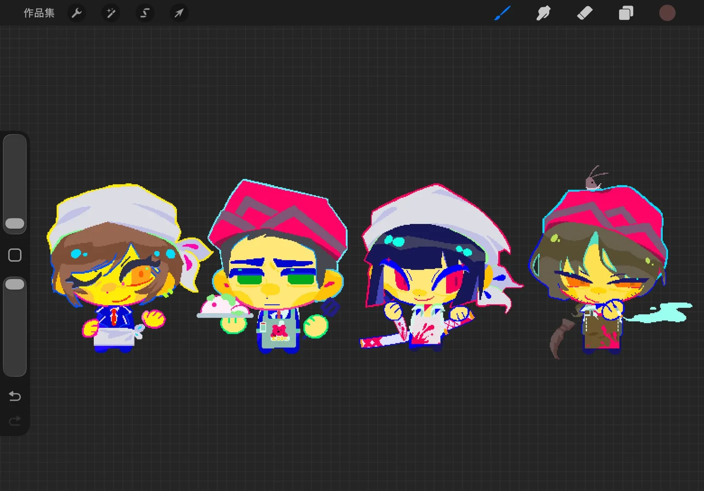Viewport: 704px width, 491px height.
Task: Select the Brush tool
Action: click(502, 13)
